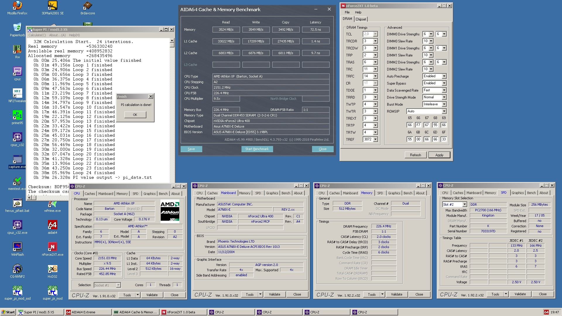The height and width of the screenshot is (316, 562).
Task: Click the ROMSIP 65 register field
Action: (x=410, y=125)
